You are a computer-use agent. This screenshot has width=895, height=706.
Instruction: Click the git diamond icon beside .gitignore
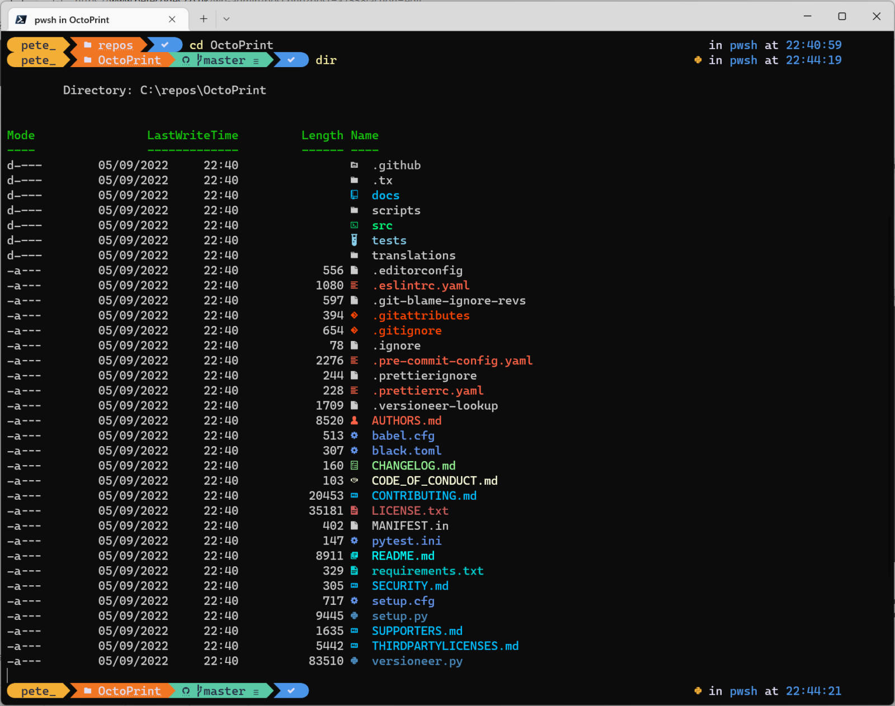(x=355, y=330)
